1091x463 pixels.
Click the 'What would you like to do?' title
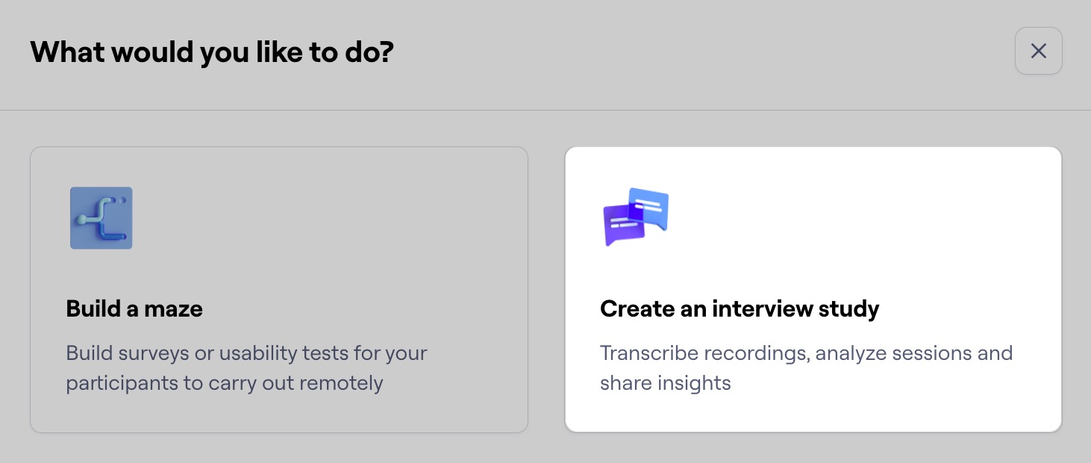pyautogui.click(x=211, y=52)
